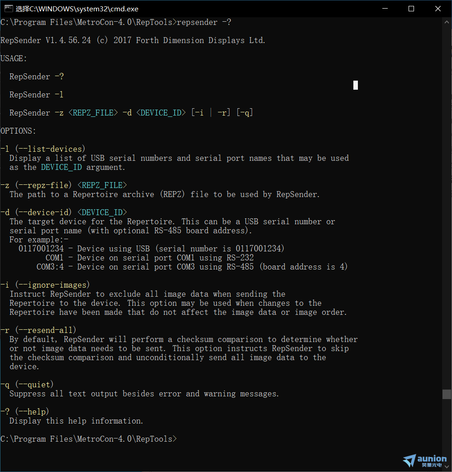452x472 pixels.
Task: Click the white selection block cursor
Action: coord(356,85)
